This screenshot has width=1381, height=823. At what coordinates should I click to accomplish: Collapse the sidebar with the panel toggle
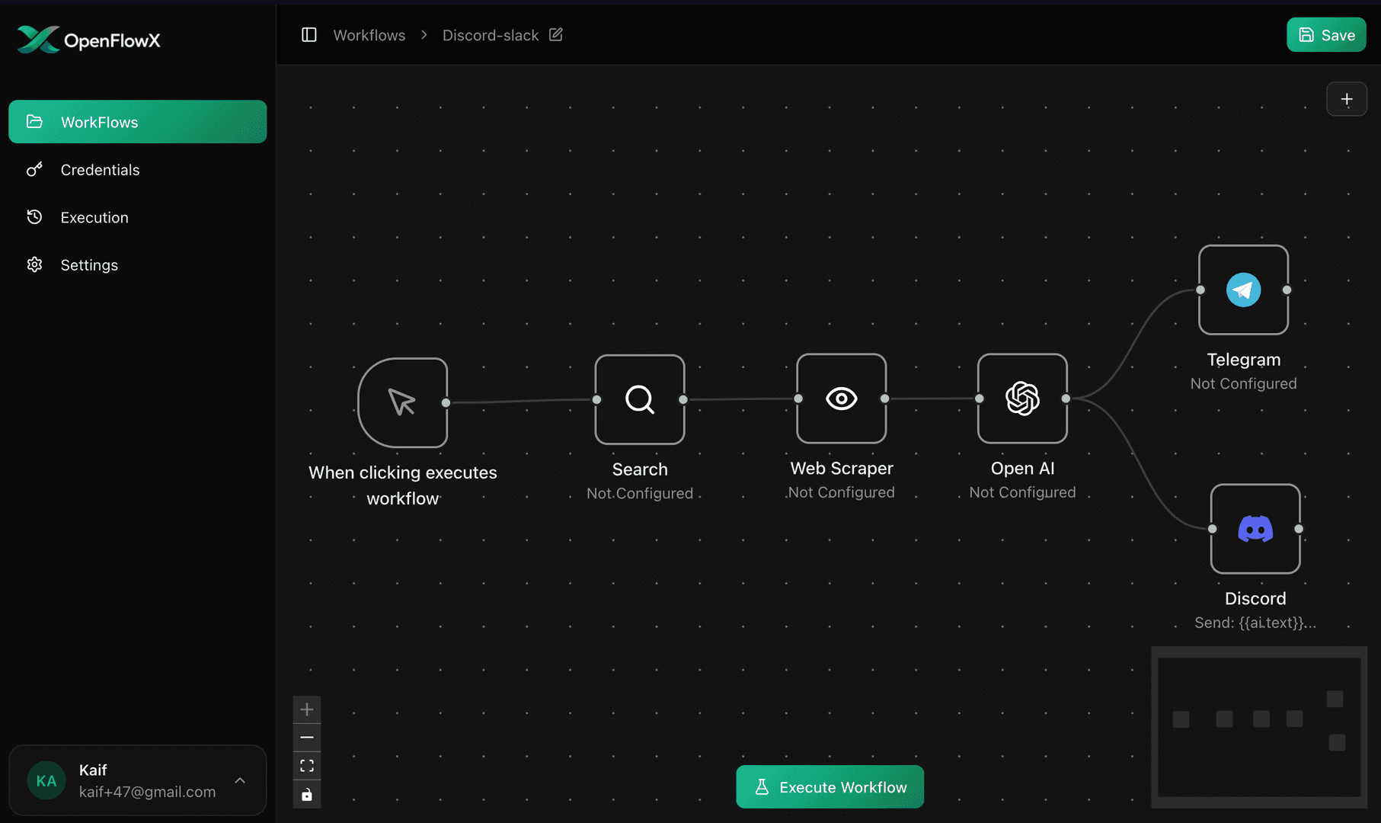click(x=308, y=34)
